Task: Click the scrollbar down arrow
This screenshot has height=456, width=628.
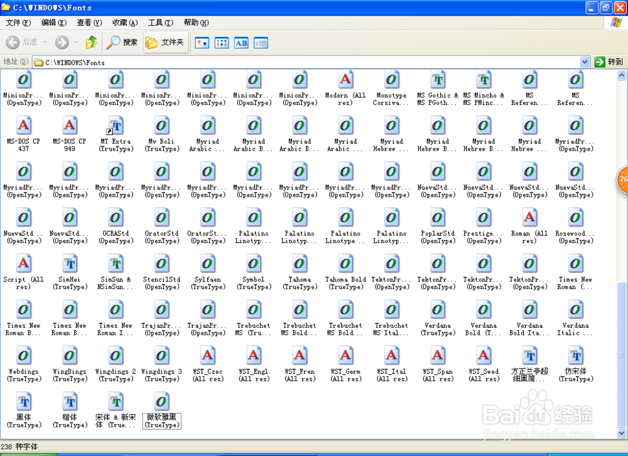Action: [x=621, y=433]
